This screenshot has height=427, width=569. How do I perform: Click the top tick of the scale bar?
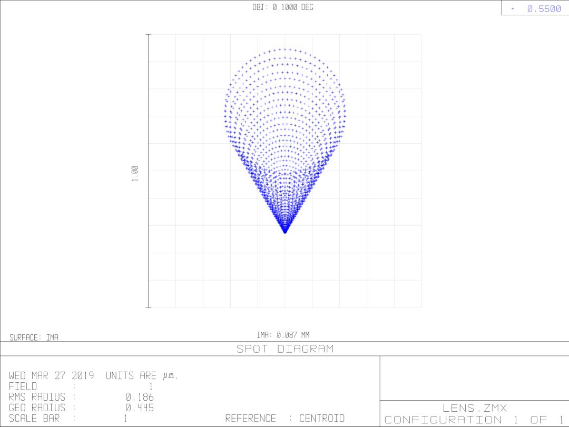coord(148,34)
